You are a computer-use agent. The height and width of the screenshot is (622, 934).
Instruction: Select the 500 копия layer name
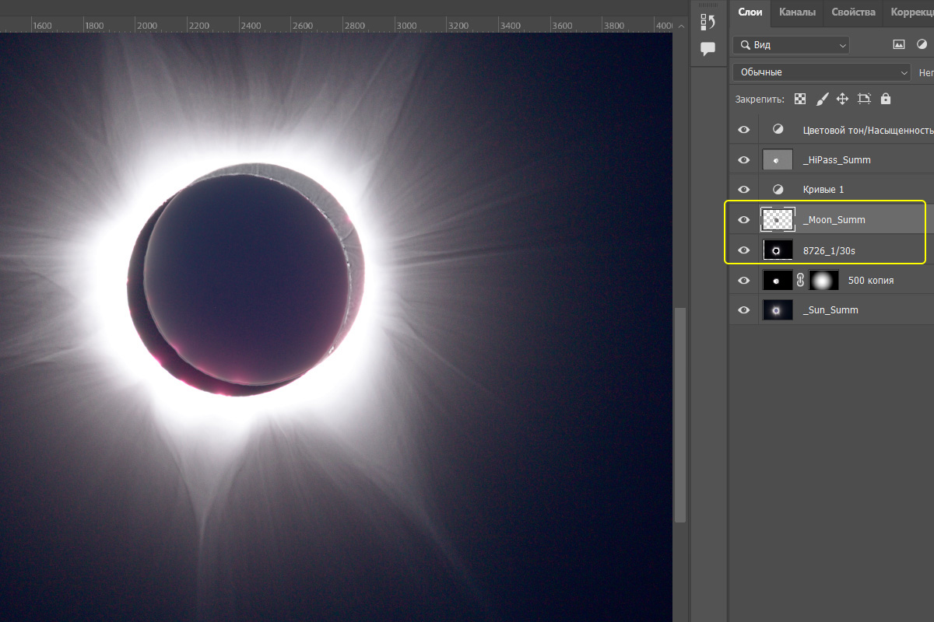pyautogui.click(x=871, y=280)
